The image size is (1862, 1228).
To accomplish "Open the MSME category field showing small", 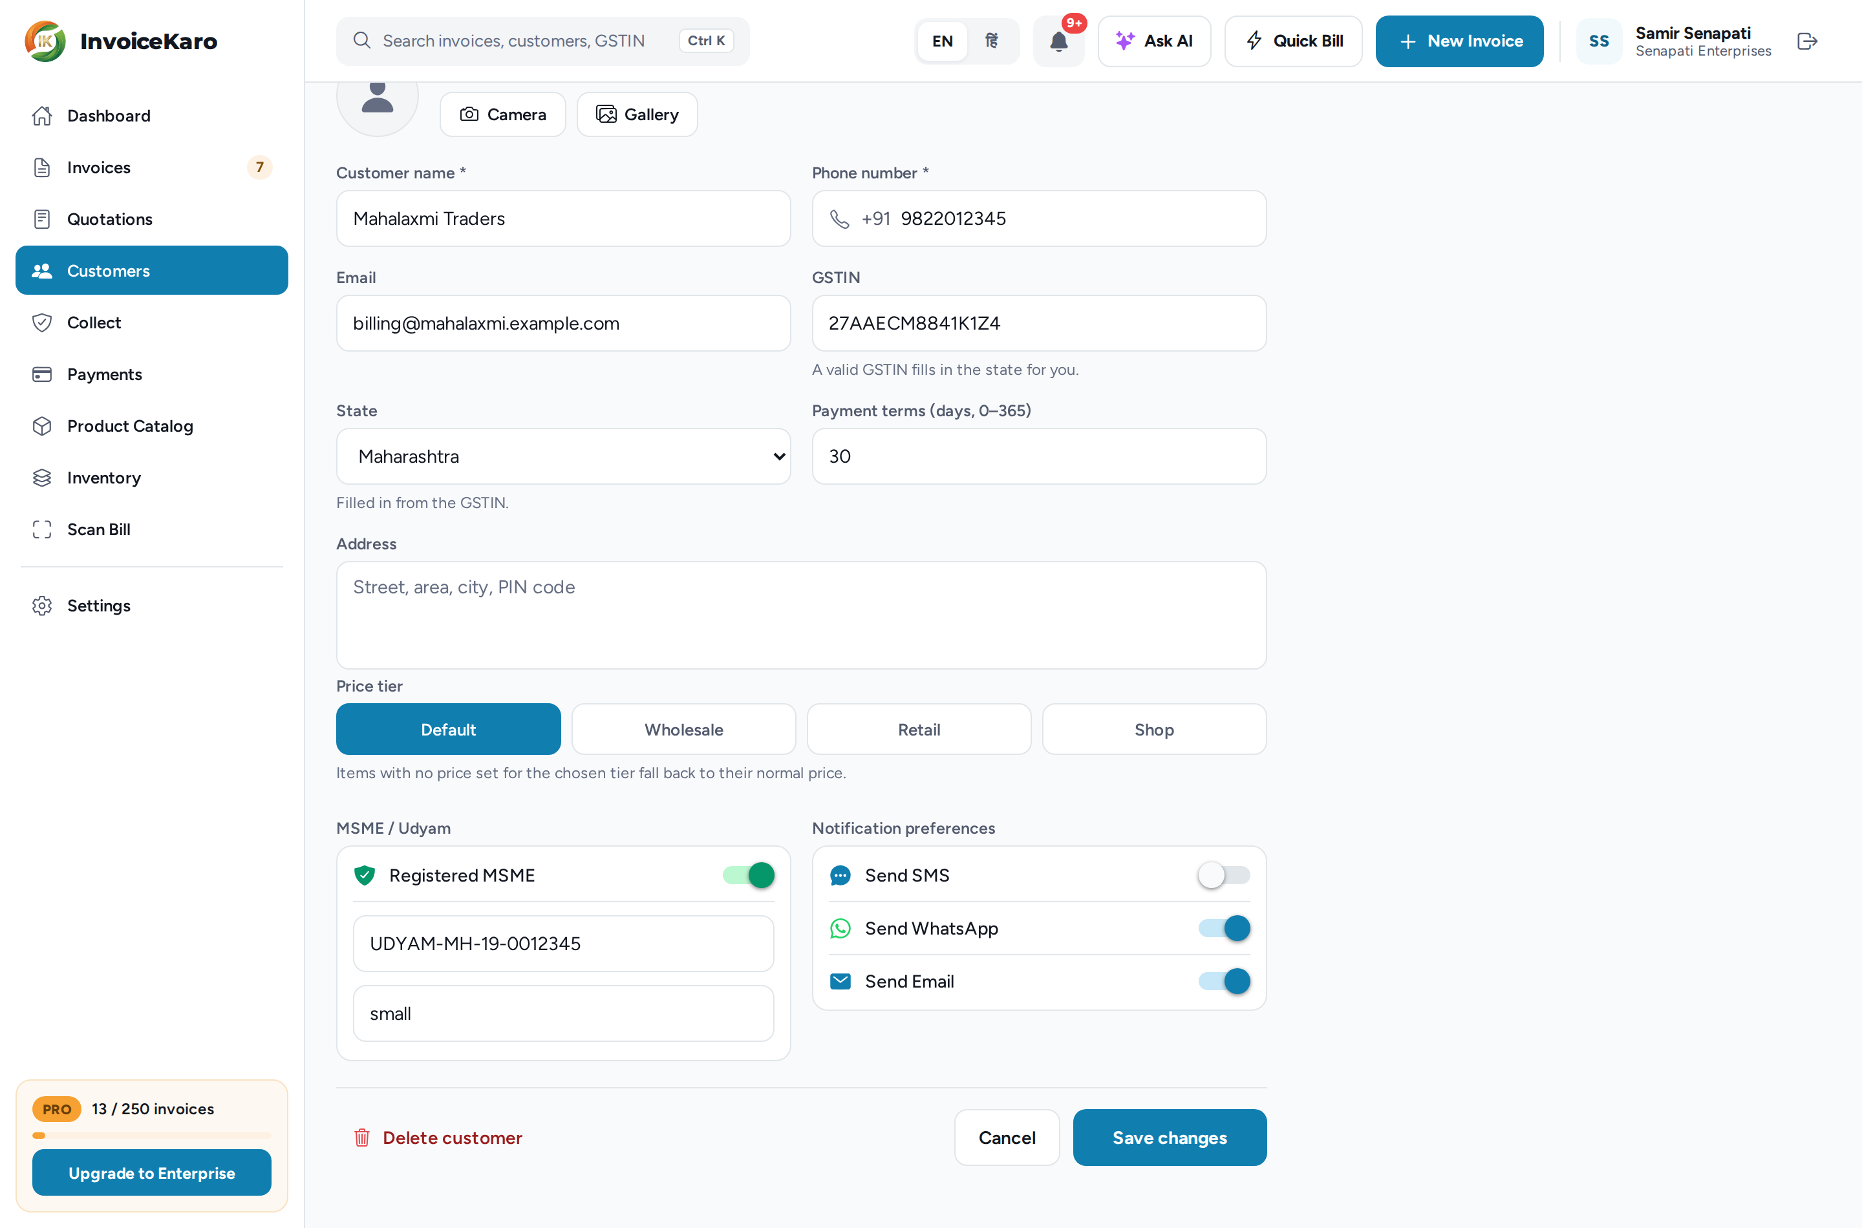I will 563,1013.
